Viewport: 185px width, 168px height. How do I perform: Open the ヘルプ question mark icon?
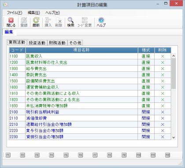pyautogui.click(x=101, y=22)
